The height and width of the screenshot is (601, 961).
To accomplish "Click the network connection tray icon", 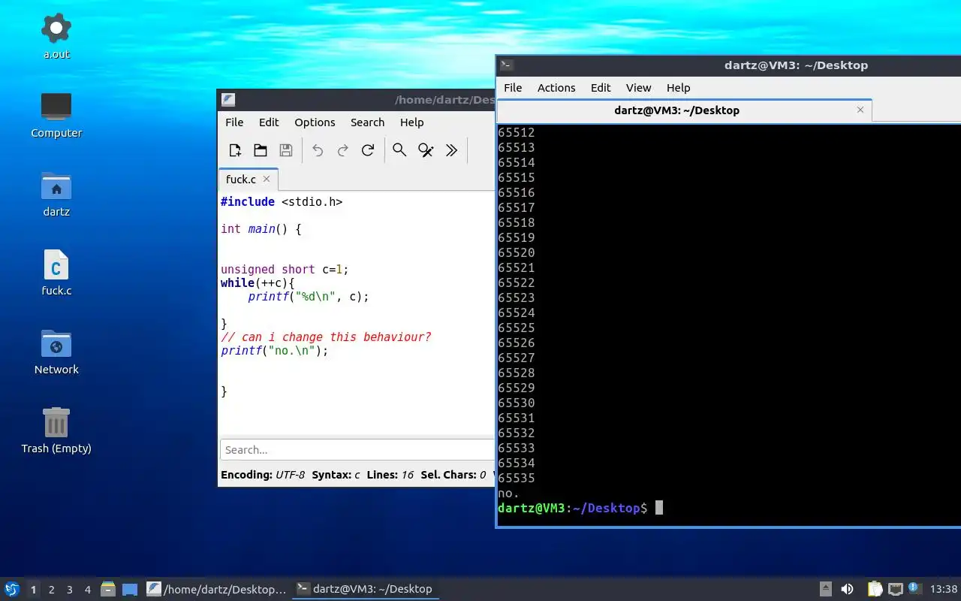I will coord(895,589).
